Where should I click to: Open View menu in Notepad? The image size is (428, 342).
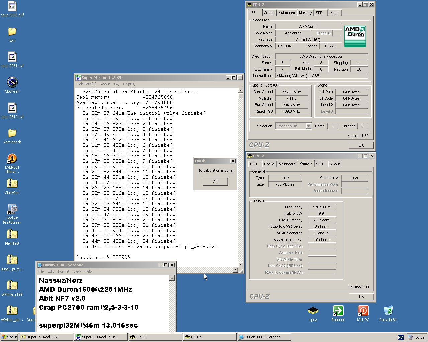77,271
